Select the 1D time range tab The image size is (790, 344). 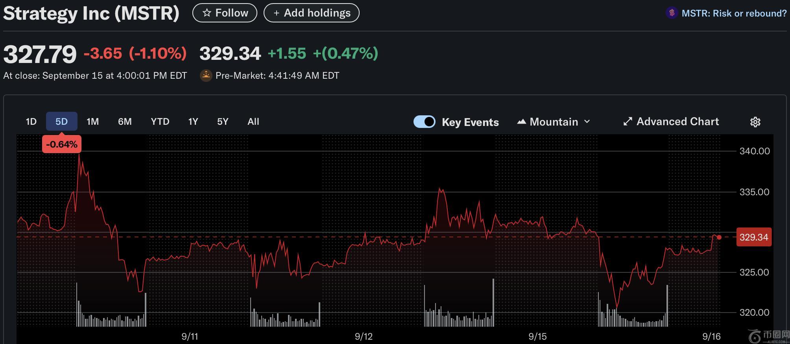tap(31, 122)
